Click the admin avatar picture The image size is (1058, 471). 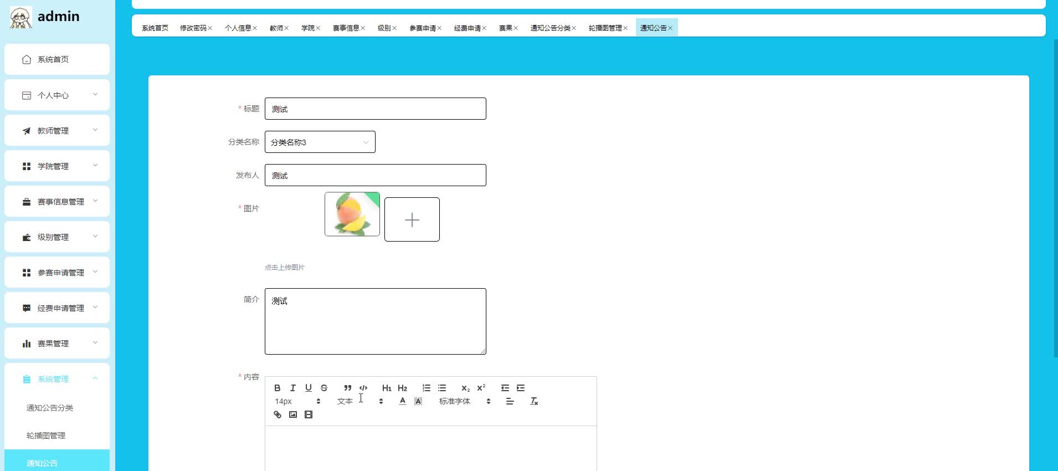[x=20, y=17]
